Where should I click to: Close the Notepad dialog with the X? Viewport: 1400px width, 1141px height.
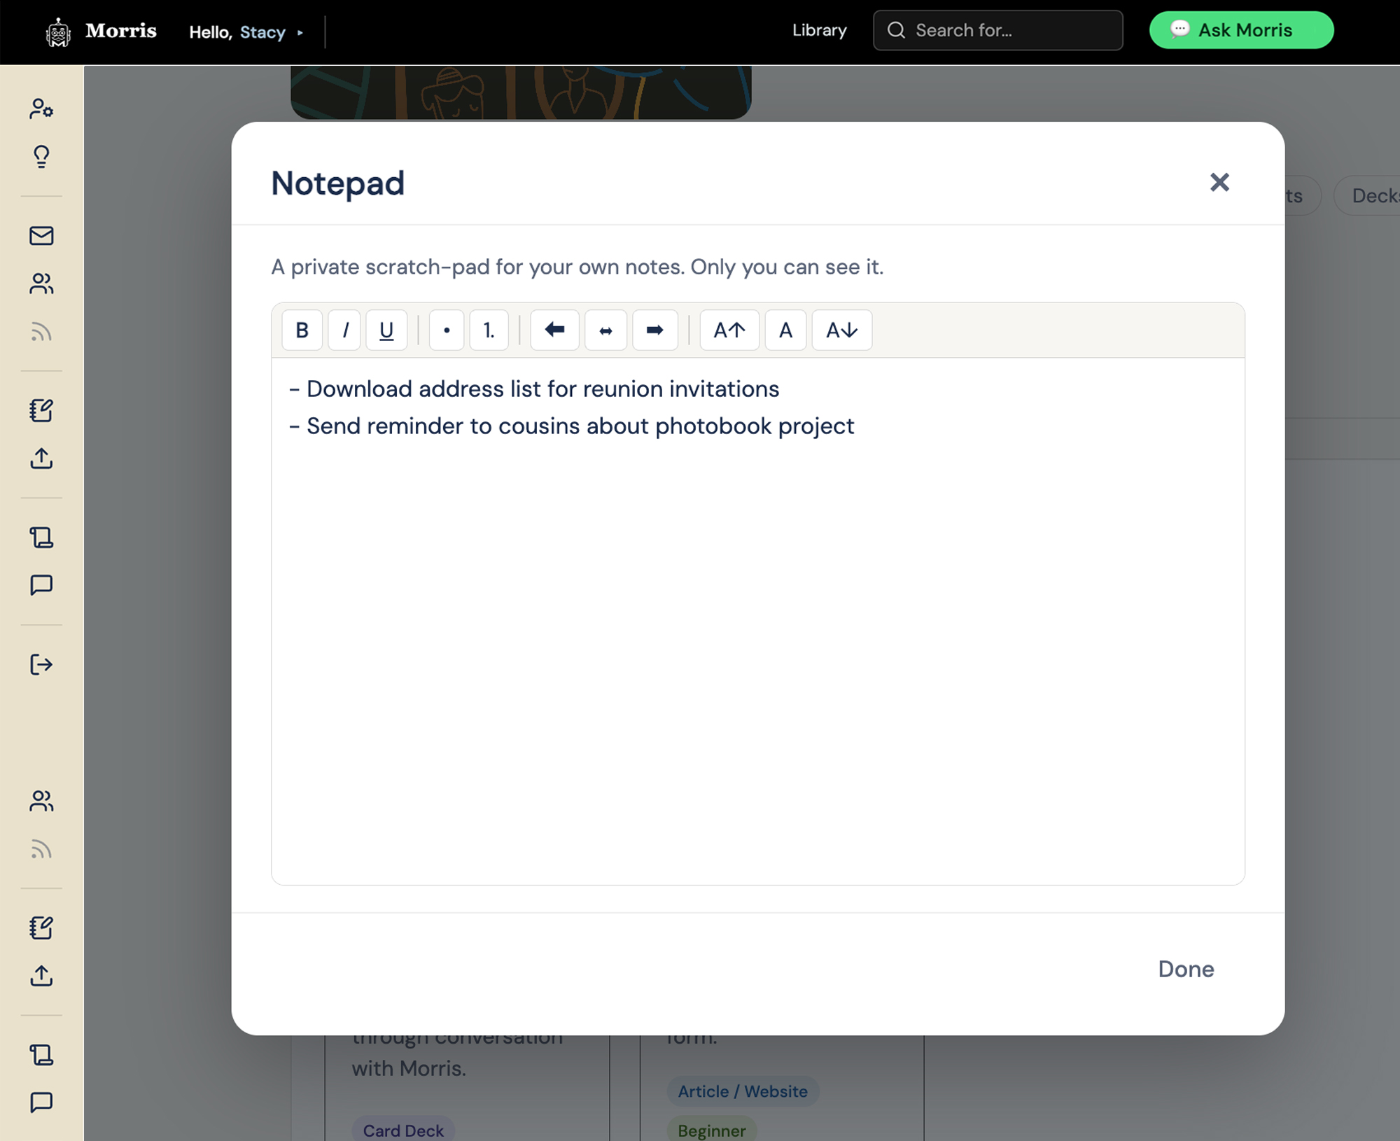coord(1219,182)
